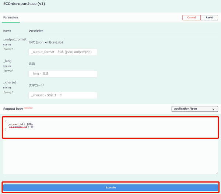Click the "Request body" label
The width and height of the screenshot is (221, 194).
click(13, 109)
